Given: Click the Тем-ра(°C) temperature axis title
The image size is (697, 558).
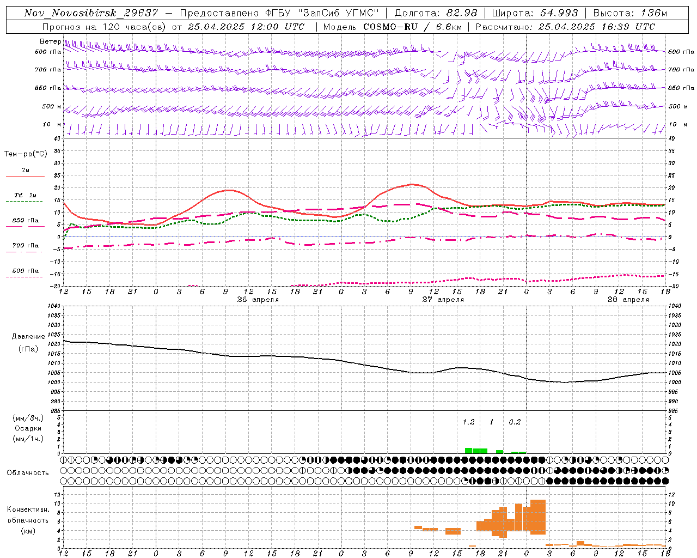Looking at the screenshot, I should coord(26,154).
